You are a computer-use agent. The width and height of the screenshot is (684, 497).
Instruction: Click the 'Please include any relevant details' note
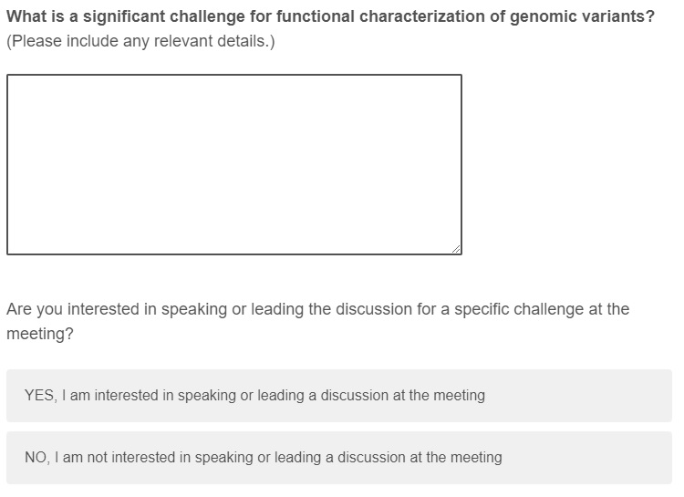tap(140, 42)
